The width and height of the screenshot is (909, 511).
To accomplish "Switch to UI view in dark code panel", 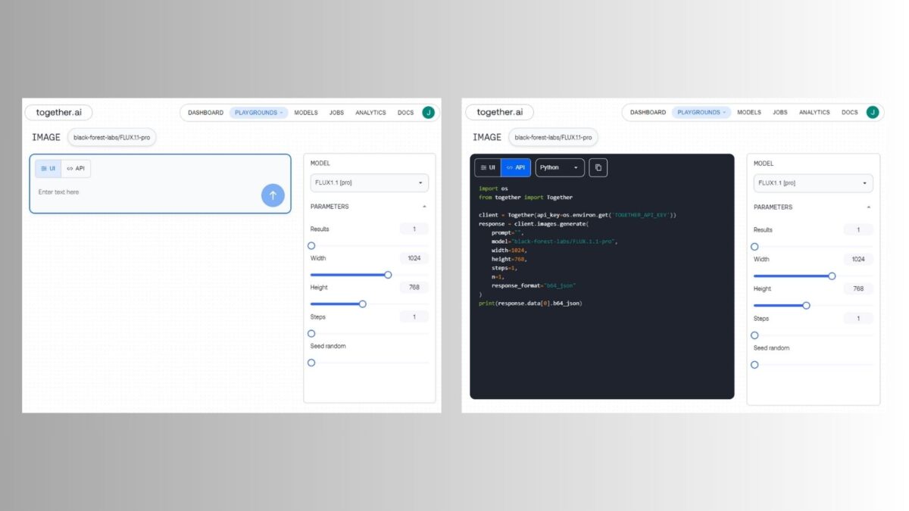I will pyautogui.click(x=488, y=167).
